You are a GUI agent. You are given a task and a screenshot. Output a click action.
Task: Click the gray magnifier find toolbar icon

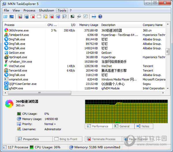point(79,17)
